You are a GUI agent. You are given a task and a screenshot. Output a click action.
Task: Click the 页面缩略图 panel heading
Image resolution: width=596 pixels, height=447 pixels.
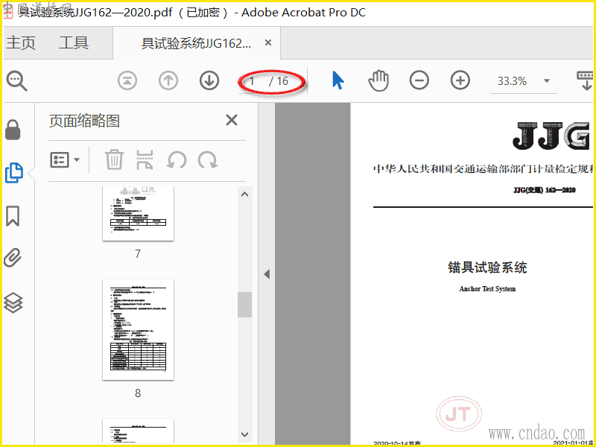click(x=84, y=121)
